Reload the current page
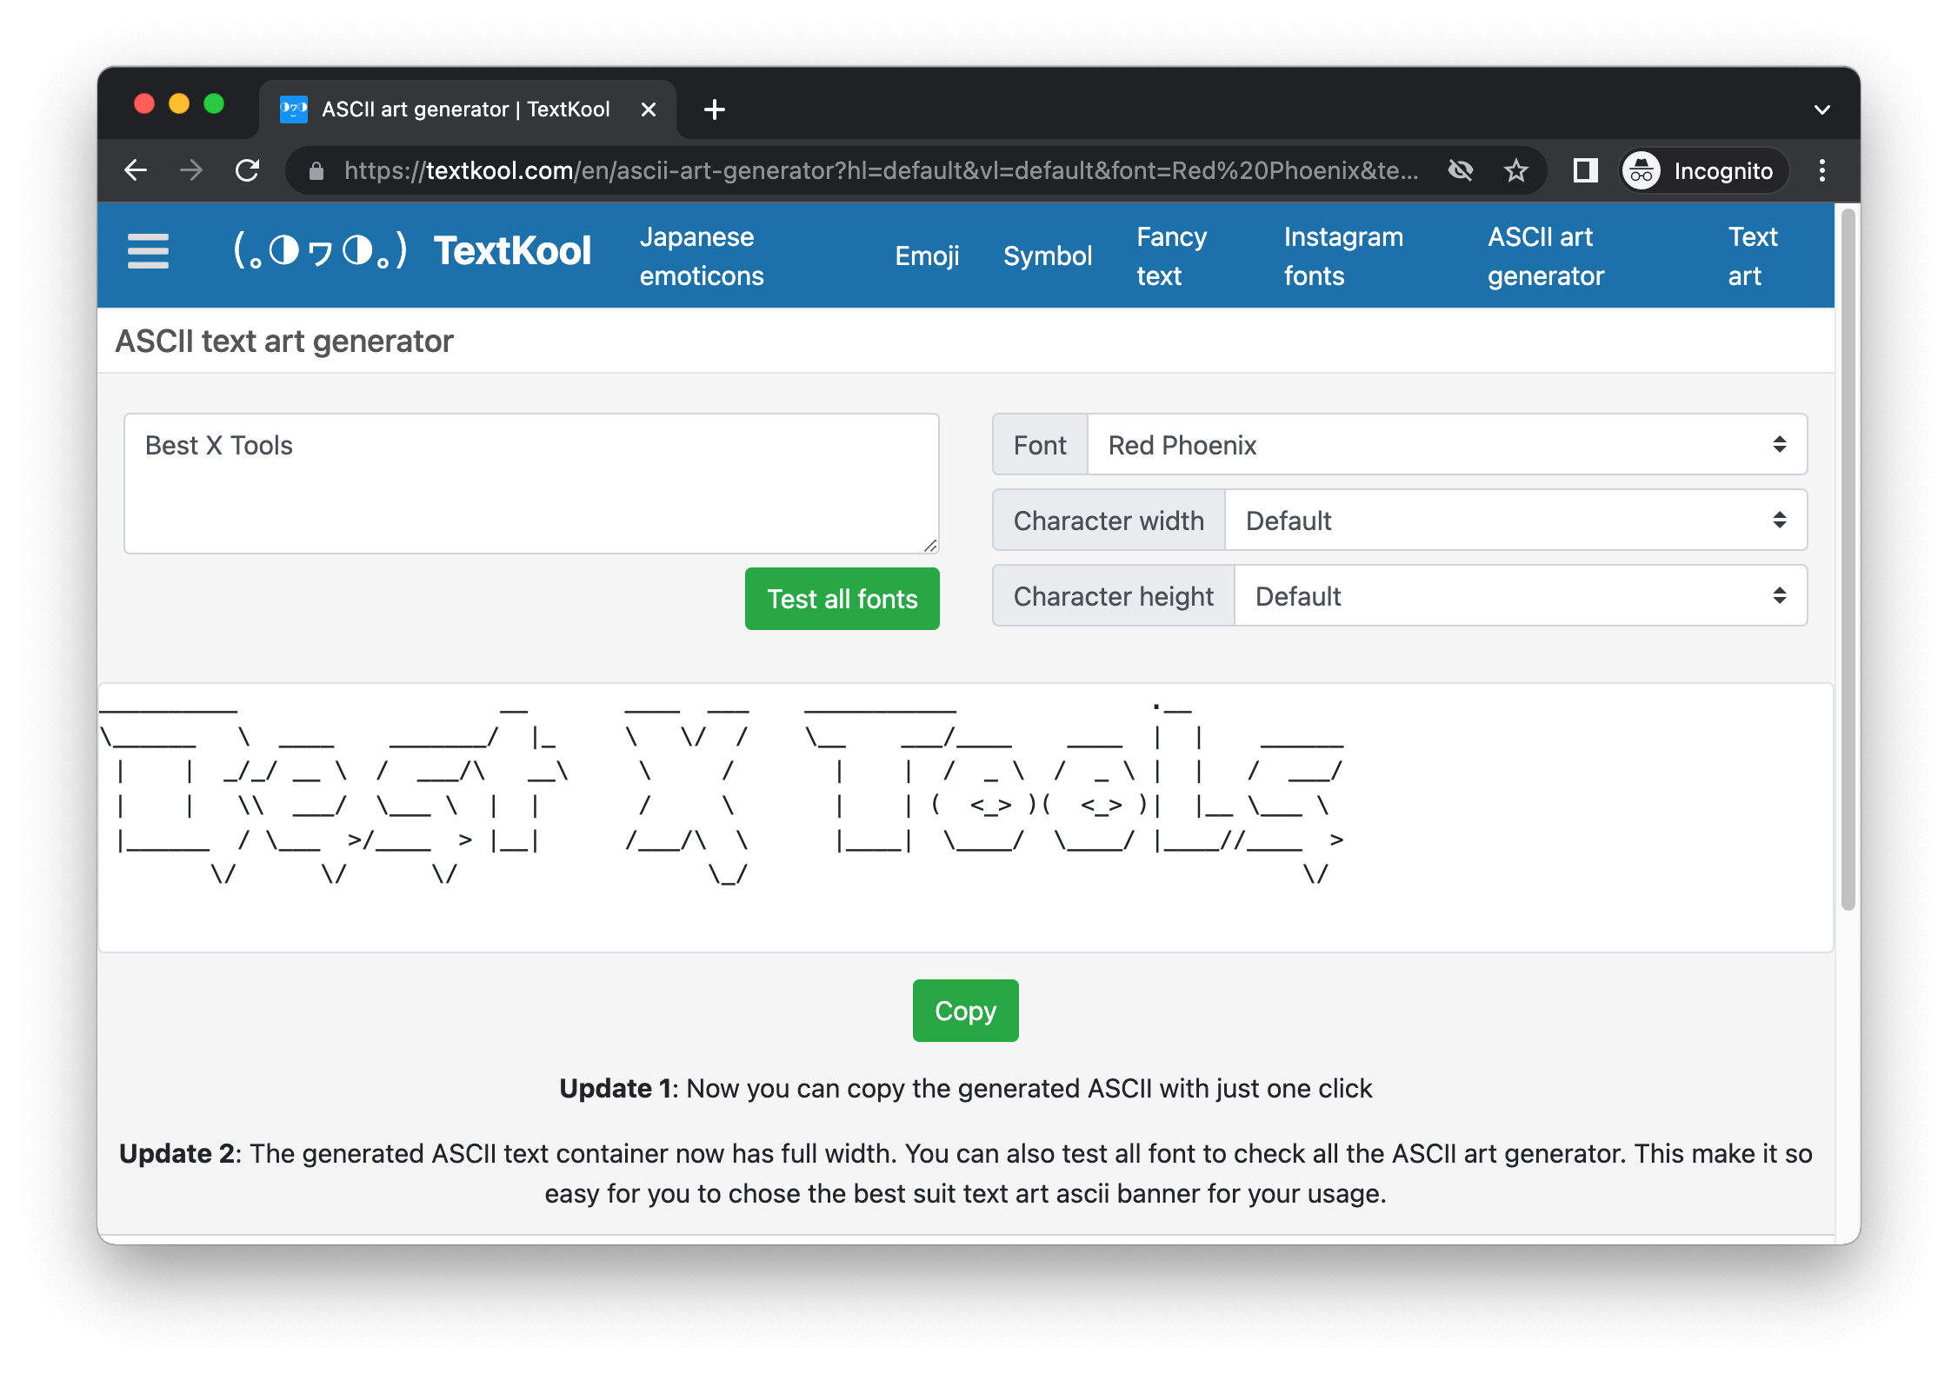This screenshot has height=1373, width=1958. pyautogui.click(x=248, y=170)
